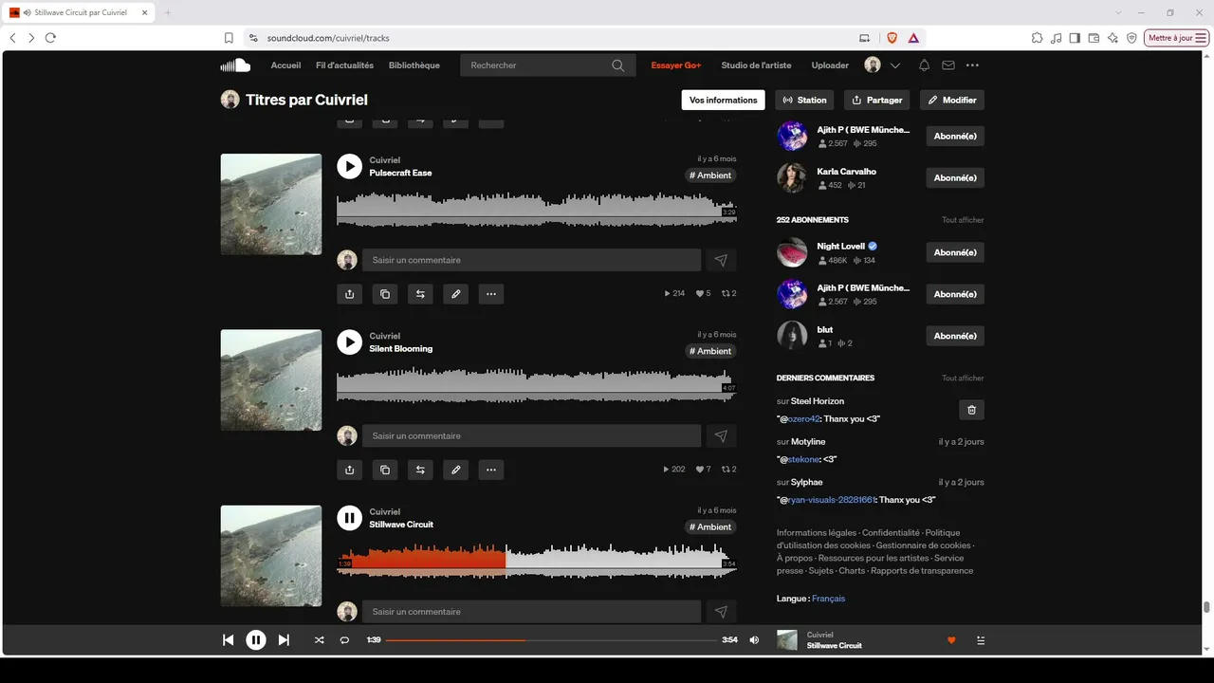Open Brave Shields icon in address bar
The width and height of the screenshot is (1214, 683).
click(892, 38)
